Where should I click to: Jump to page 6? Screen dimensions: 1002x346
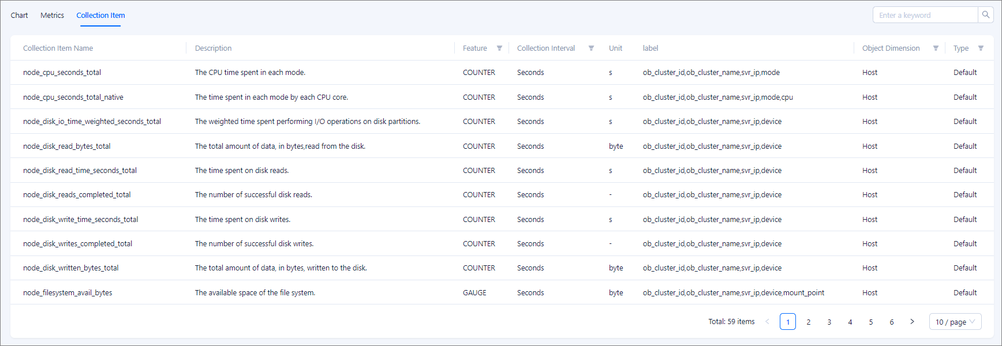pos(891,322)
